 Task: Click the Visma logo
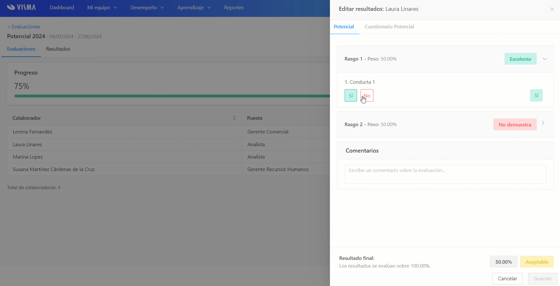pyautogui.click(x=21, y=7)
